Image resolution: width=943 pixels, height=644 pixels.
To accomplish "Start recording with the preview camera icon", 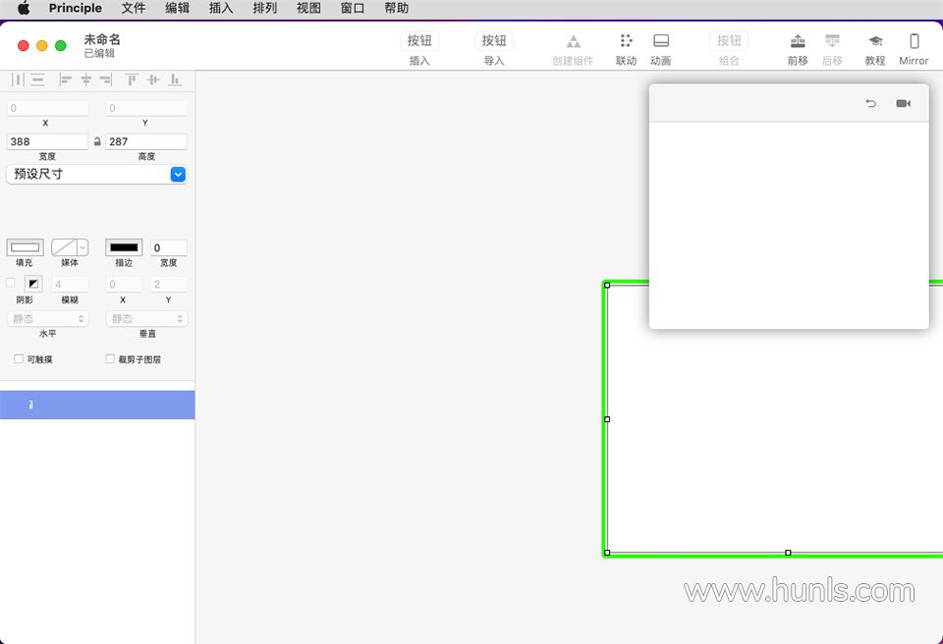I will (904, 103).
